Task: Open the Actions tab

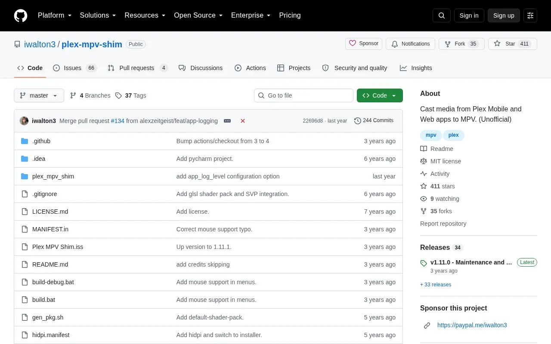Action: tap(250, 68)
